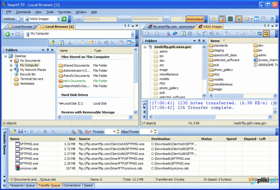
Task: Pin the Local Browser Folders panel
Action: click(48, 50)
